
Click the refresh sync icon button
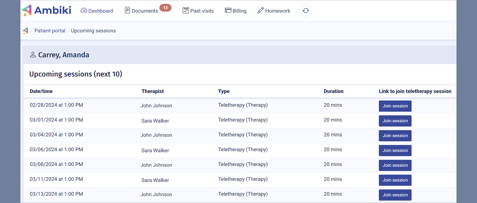(306, 11)
